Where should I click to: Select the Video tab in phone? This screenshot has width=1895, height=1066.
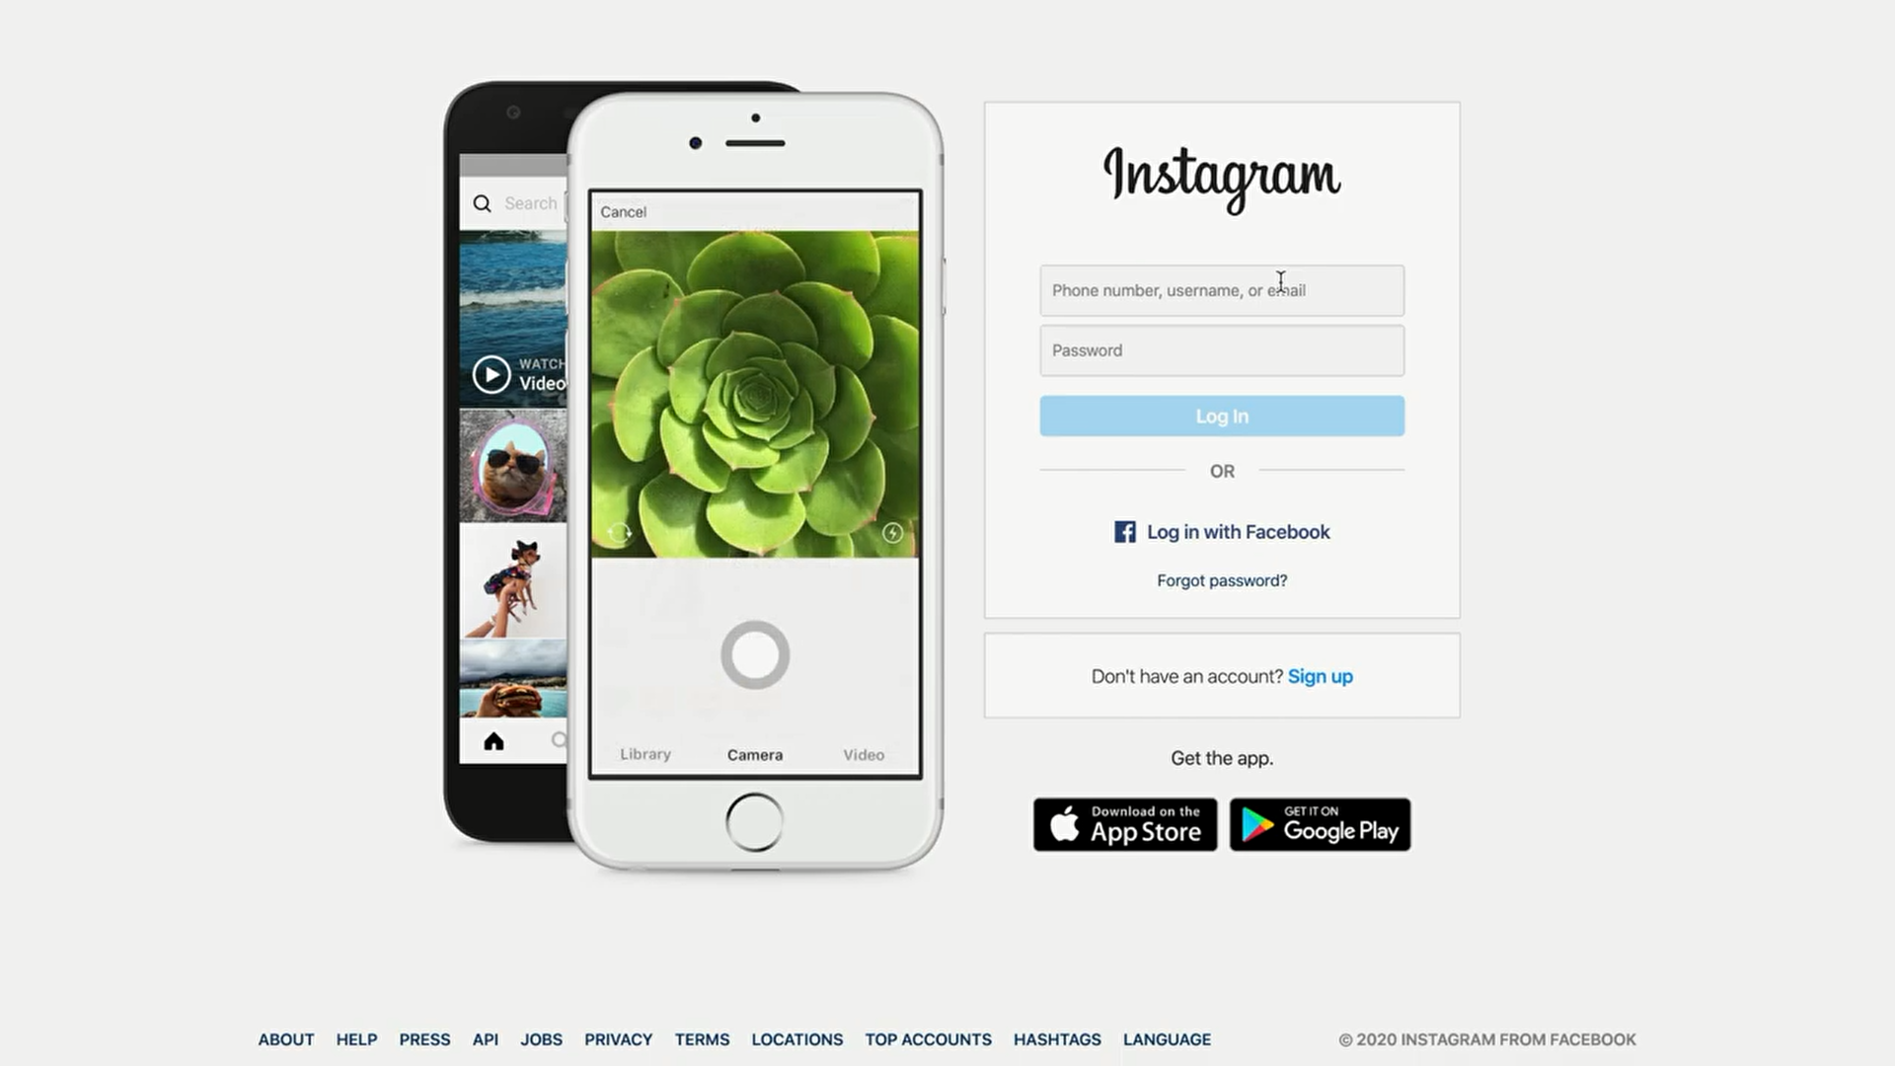(863, 754)
